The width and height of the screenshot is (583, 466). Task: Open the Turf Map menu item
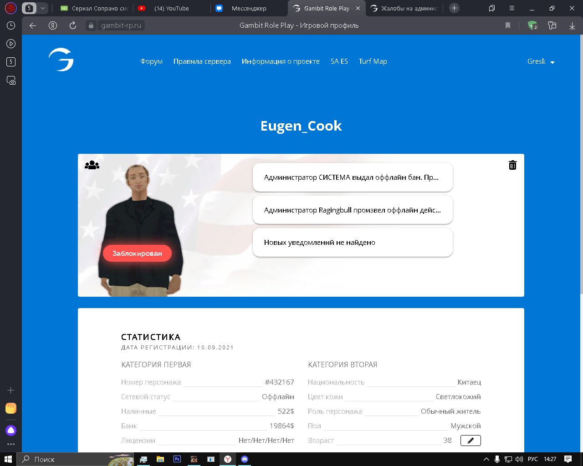tap(373, 61)
